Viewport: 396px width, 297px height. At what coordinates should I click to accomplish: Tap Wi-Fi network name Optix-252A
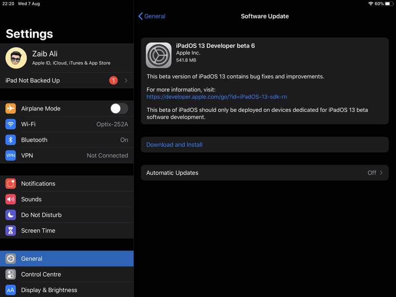point(112,124)
